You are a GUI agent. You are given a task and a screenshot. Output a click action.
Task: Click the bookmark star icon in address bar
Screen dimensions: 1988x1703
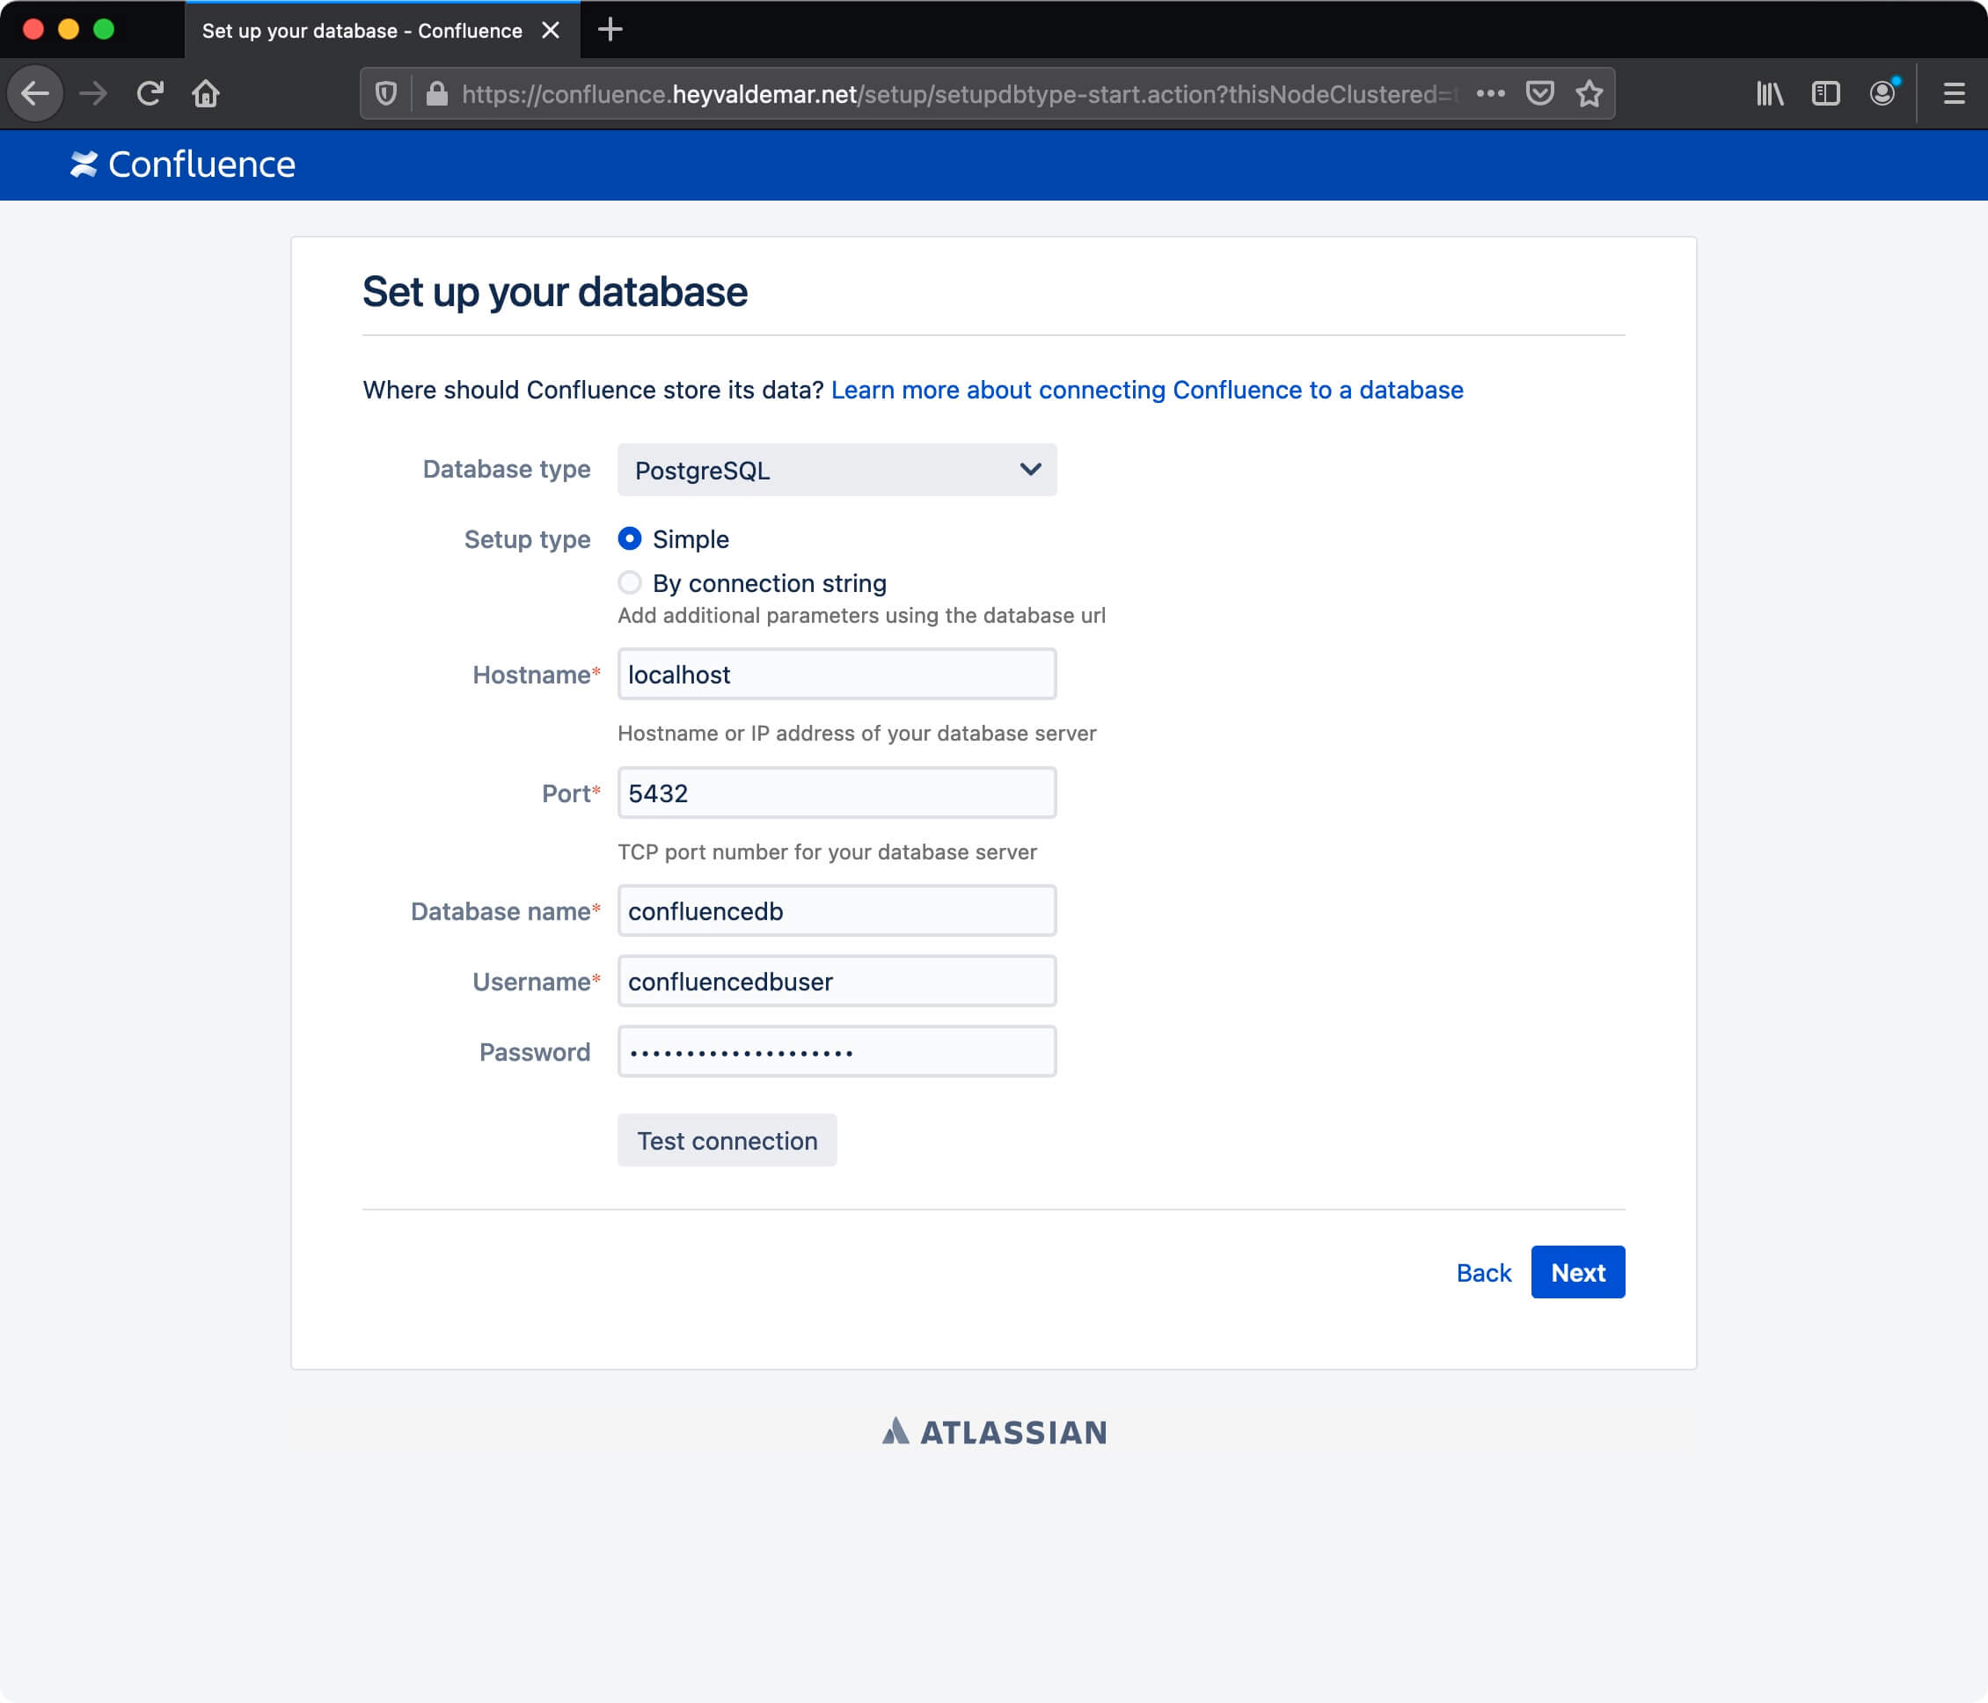pyautogui.click(x=1588, y=93)
